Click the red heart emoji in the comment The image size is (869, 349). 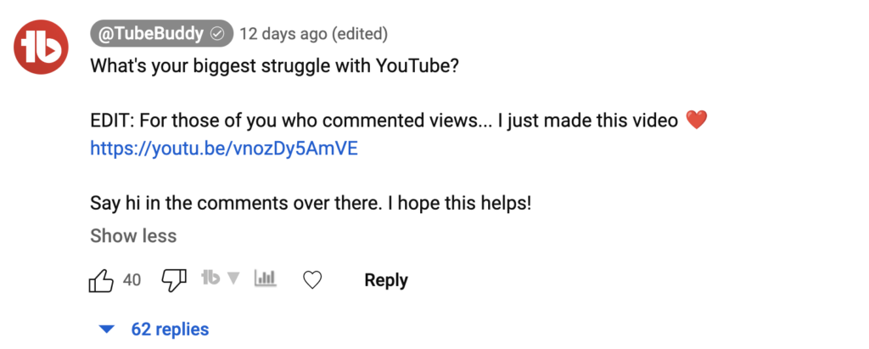[x=696, y=121]
